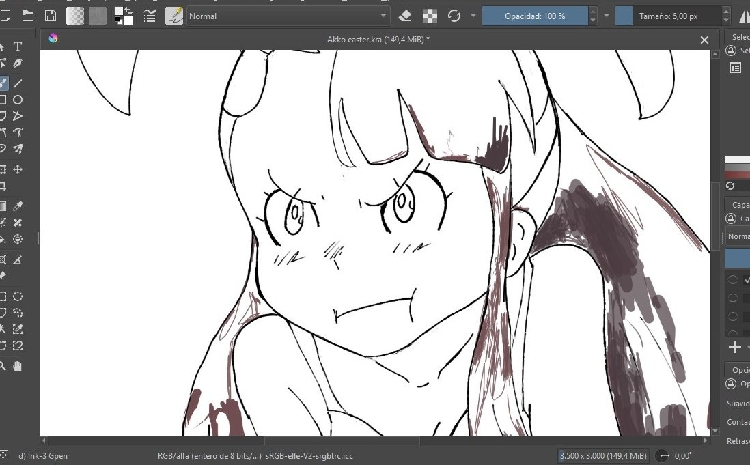Toggle visibility of the third layer
The image size is (750, 465).
coord(732,316)
